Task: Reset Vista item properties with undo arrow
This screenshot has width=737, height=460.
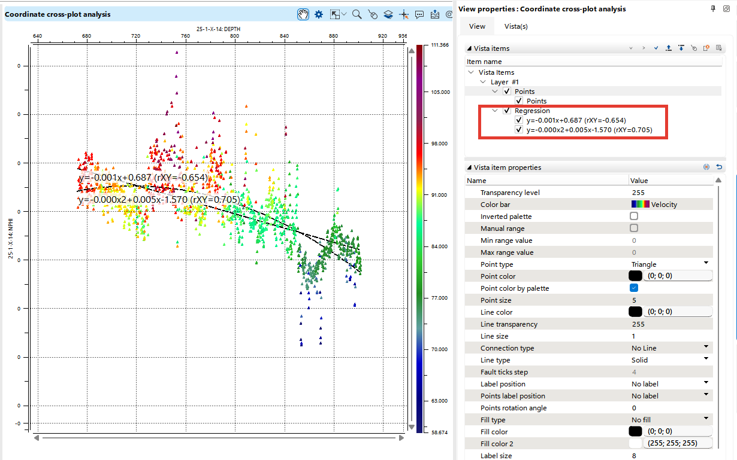Action: tap(719, 167)
